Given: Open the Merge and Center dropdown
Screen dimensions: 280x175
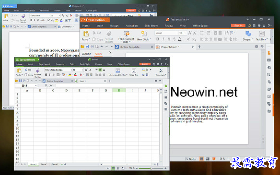Looking at the screenshot, I should [117, 75].
